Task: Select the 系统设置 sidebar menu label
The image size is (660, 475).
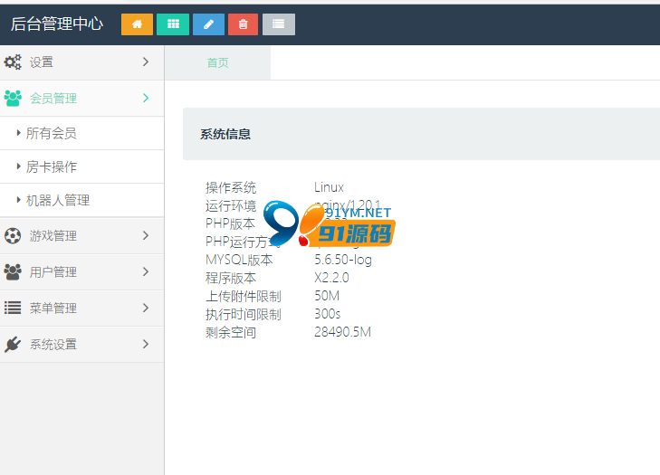Action: coord(53,344)
